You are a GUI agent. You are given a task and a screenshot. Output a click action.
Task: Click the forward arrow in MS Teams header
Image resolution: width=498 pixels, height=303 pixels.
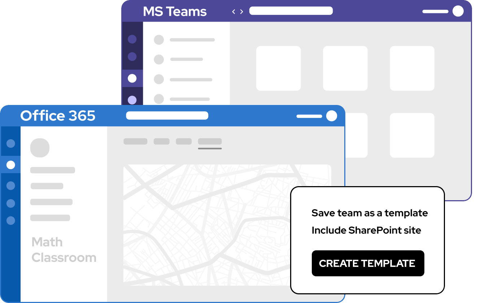click(x=241, y=12)
